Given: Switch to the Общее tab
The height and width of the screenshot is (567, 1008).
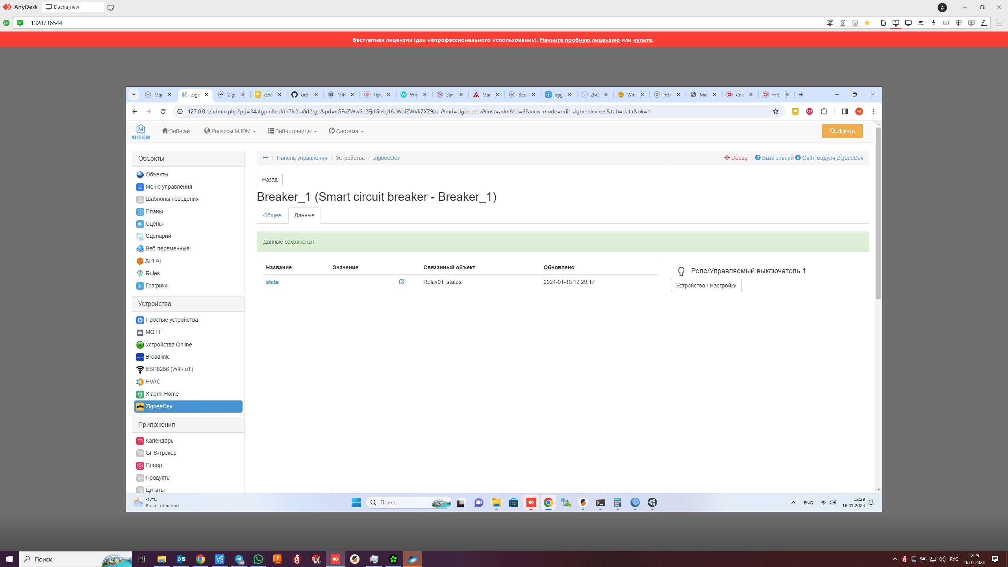Looking at the screenshot, I should pyautogui.click(x=272, y=215).
